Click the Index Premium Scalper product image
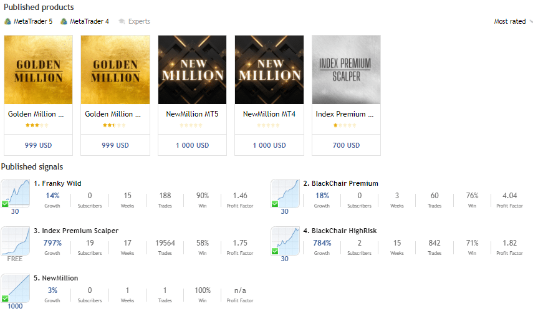The image size is (533, 316). (x=346, y=70)
